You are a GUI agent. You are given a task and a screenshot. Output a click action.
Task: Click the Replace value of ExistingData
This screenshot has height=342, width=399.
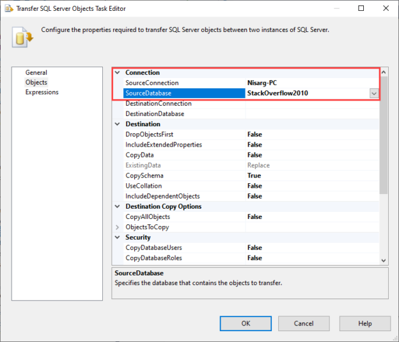point(258,165)
